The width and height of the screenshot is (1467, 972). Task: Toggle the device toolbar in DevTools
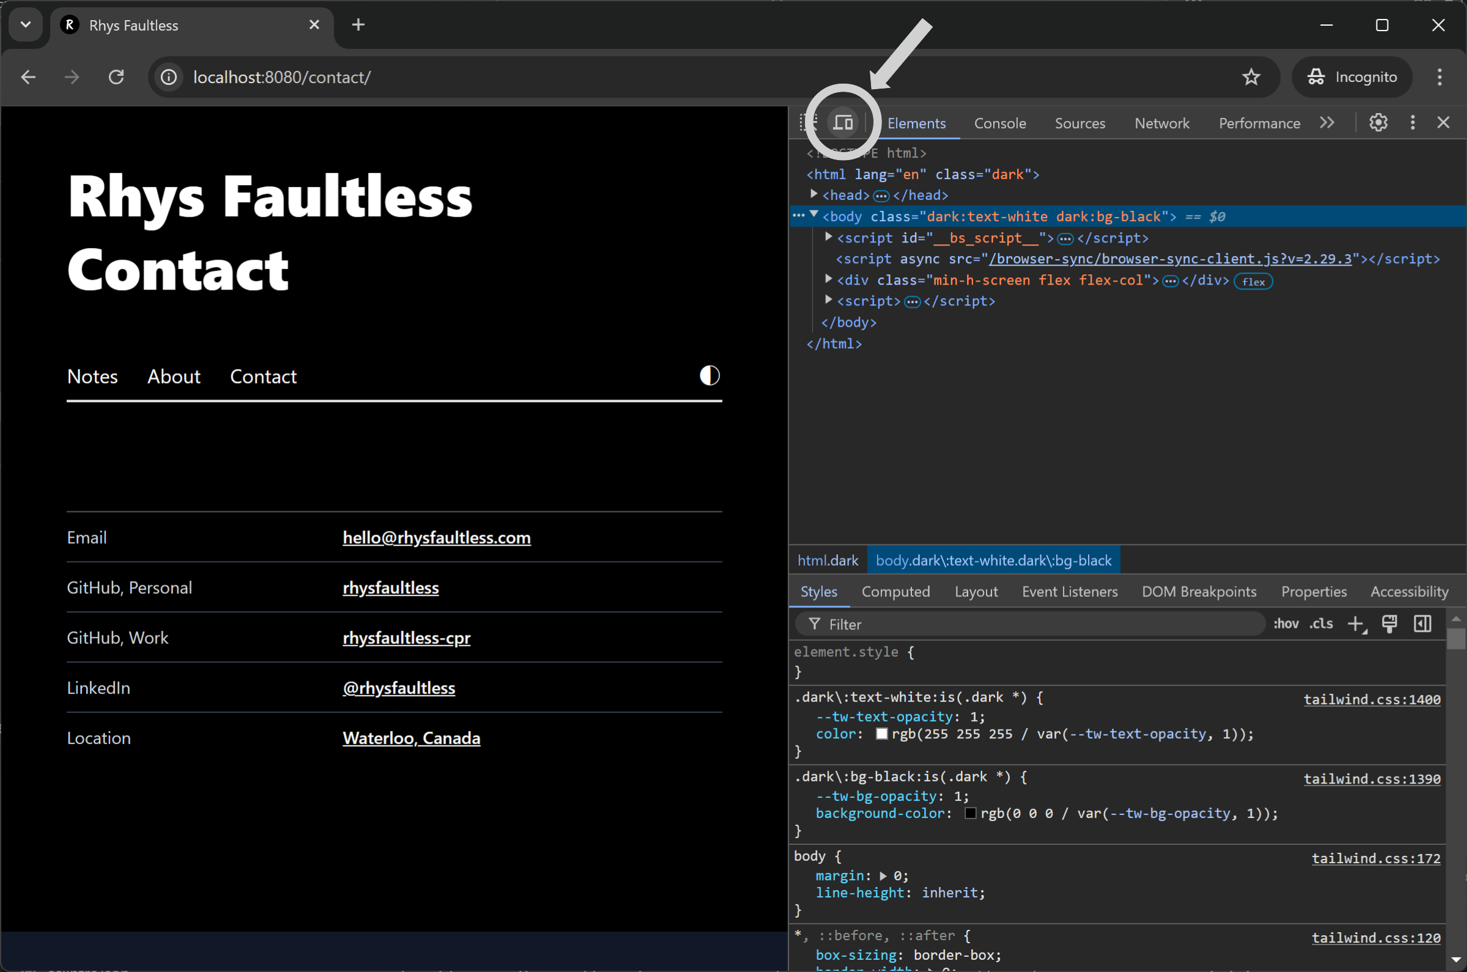click(843, 123)
